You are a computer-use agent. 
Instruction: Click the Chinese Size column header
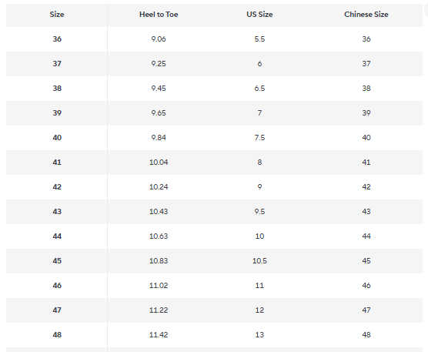tap(366, 15)
